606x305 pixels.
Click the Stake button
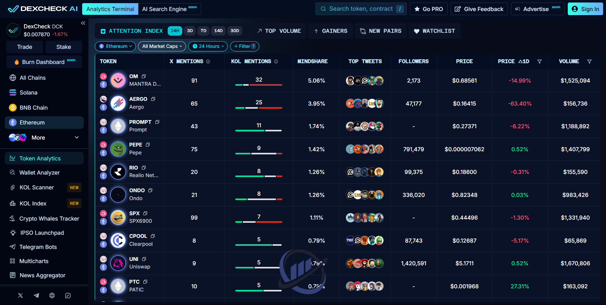64,47
